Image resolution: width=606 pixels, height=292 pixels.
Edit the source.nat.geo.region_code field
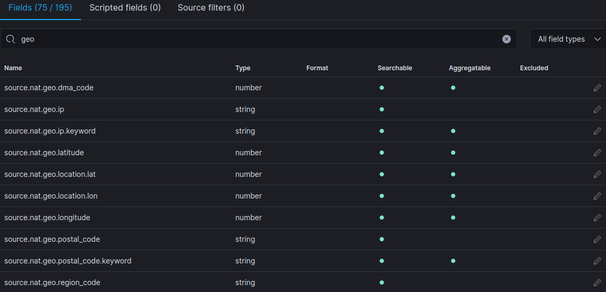tap(597, 282)
